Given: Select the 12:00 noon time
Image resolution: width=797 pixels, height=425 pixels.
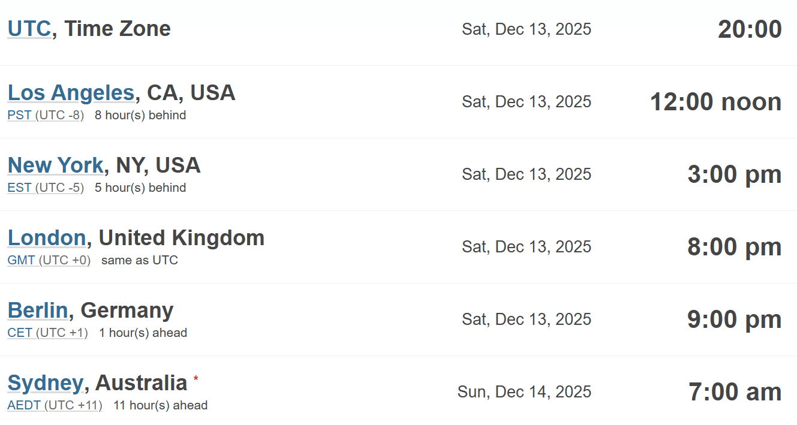Looking at the screenshot, I should coord(715,102).
